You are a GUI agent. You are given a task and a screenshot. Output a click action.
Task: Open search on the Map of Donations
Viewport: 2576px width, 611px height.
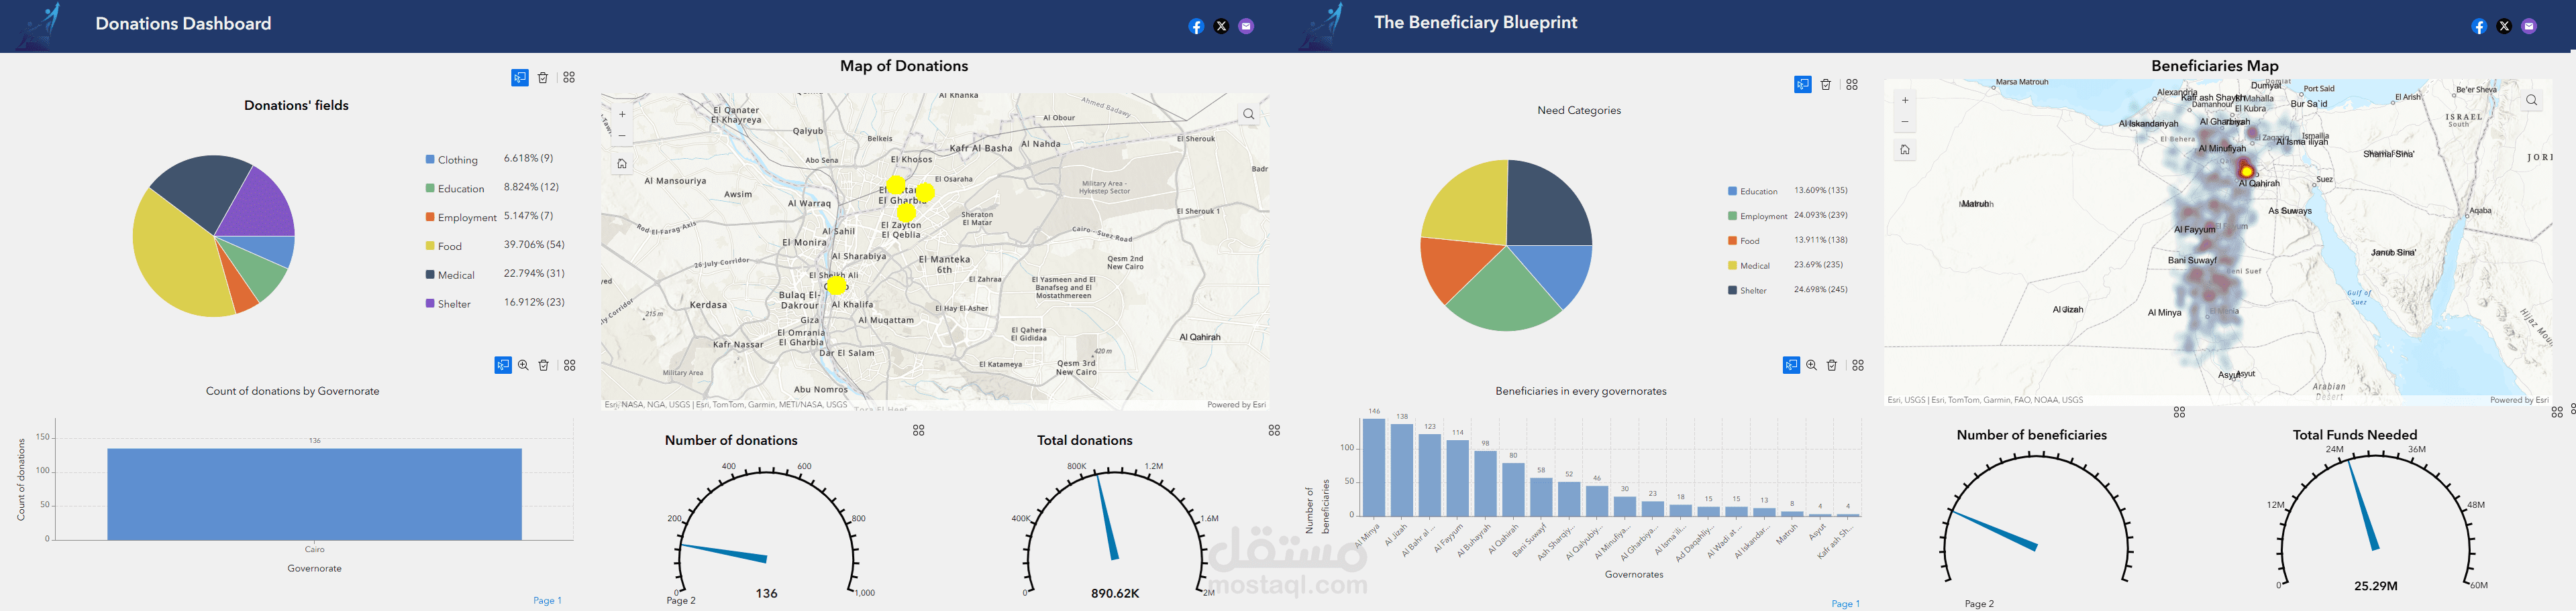(1249, 115)
